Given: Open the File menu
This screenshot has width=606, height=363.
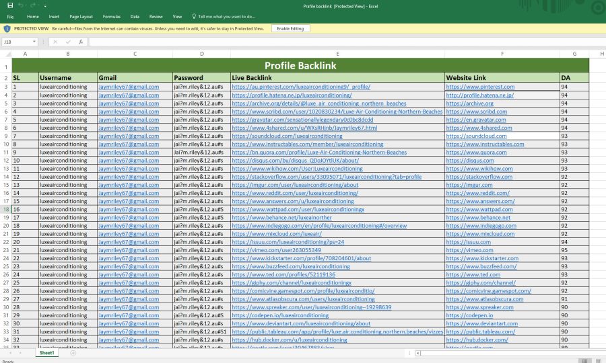Looking at the screenshot, I should (x=10, y=17).
